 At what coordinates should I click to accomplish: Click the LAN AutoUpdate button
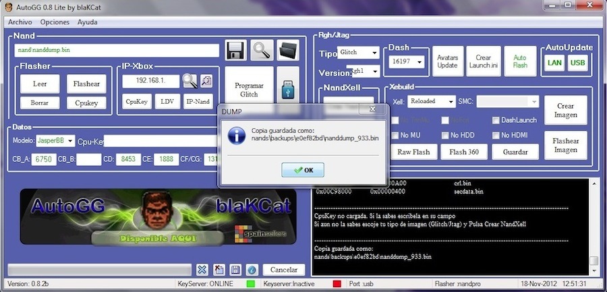click(555, 63)
